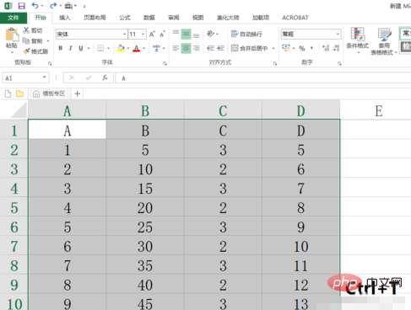This screenshot has width=411, height=310.
Task: Decrease the font size
Action: click(x=162, y=35)
